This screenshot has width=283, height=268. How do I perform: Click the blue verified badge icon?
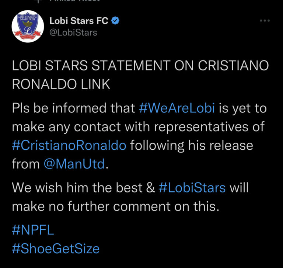click(x=116, y=21)
